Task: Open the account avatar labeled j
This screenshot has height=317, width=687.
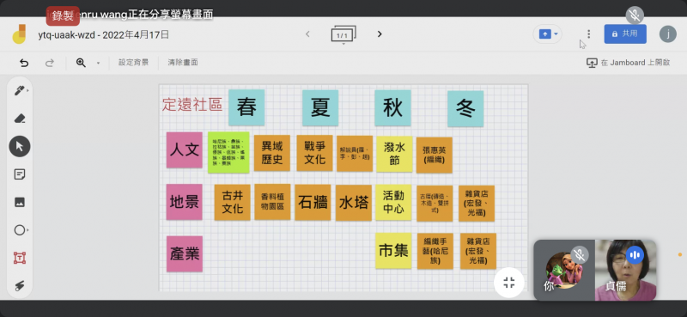Action: [x=668, y=34]
